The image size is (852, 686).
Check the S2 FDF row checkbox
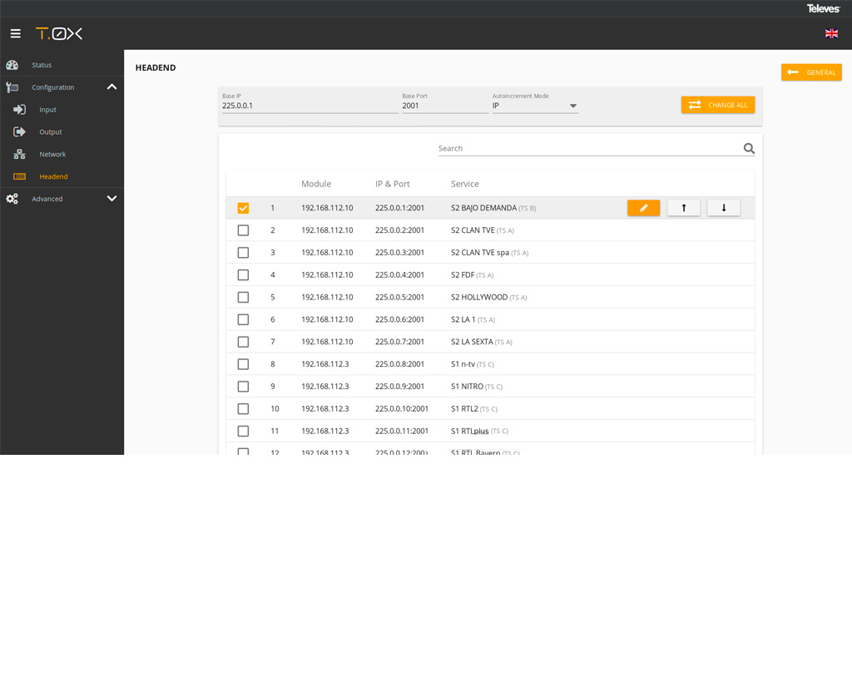click(243, 275)
